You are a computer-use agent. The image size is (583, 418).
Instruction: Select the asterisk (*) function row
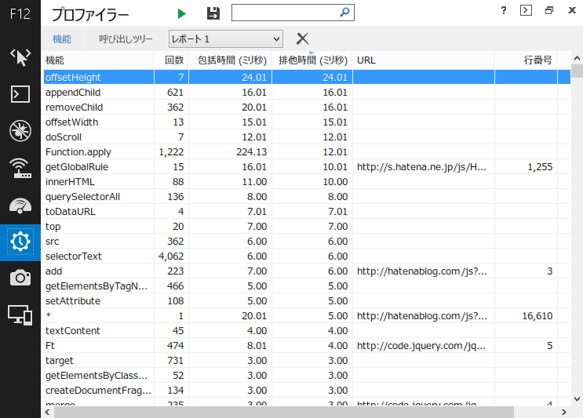pos(307,316)
